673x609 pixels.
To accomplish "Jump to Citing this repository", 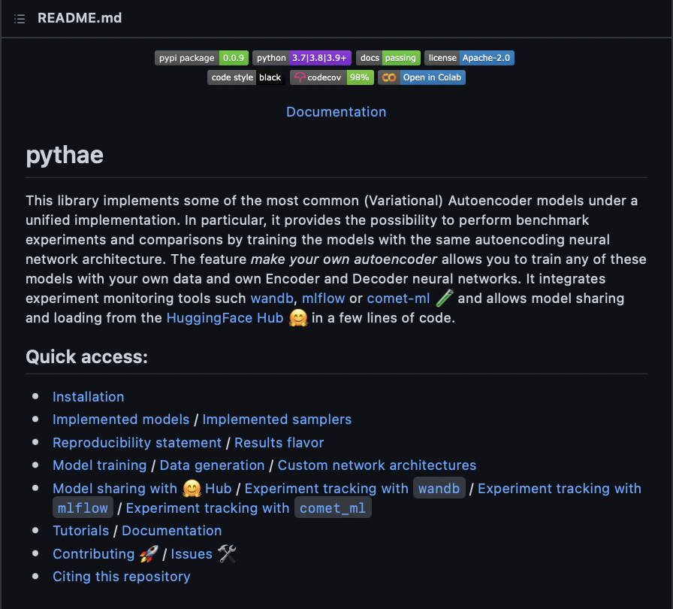I will [122, 577].
